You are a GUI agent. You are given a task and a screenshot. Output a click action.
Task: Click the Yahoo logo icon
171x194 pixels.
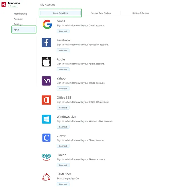point(46,81)
